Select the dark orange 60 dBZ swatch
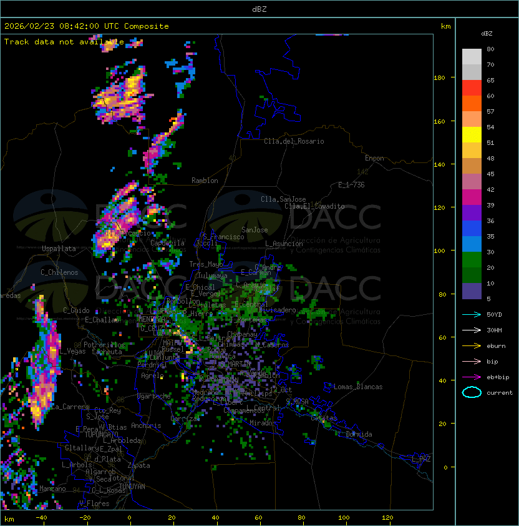 click(x=472, y=103)
